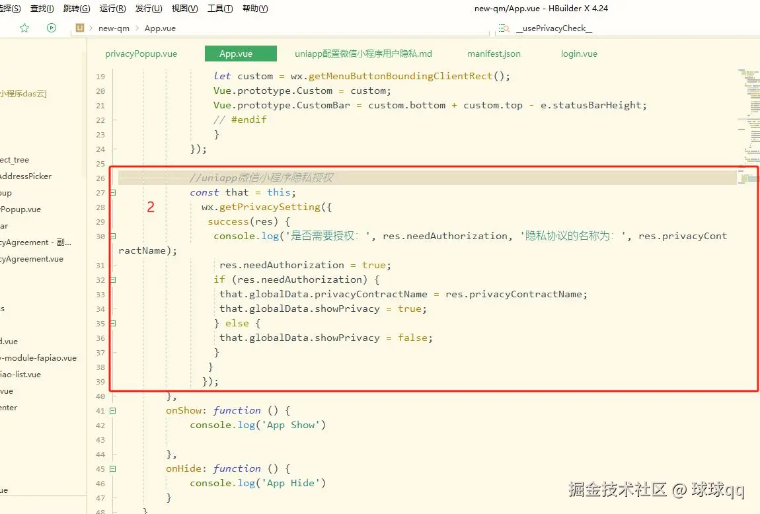Screen dimensions: 760x514
Task: Open the 发行(U) menu
Action: click(149, 8)
